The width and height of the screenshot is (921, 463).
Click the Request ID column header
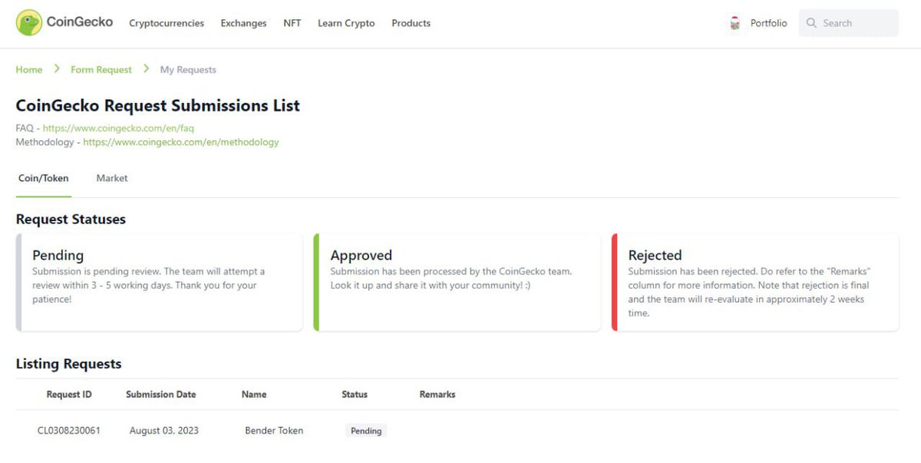[69, 395]
